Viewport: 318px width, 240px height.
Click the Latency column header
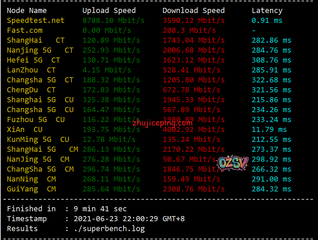pos(267,11)
